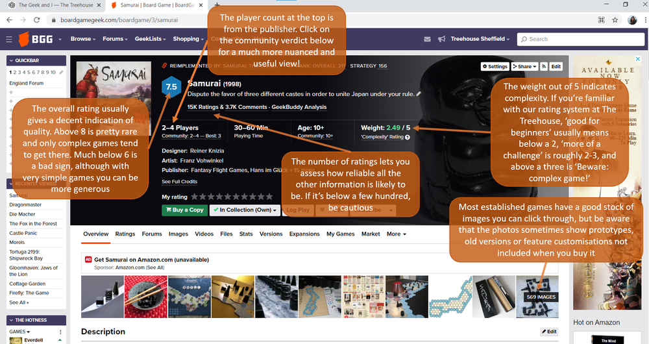Click See Full Credits link
Image resolution: width=649 pixels, height=344 pixels.
tap(180, 181)
